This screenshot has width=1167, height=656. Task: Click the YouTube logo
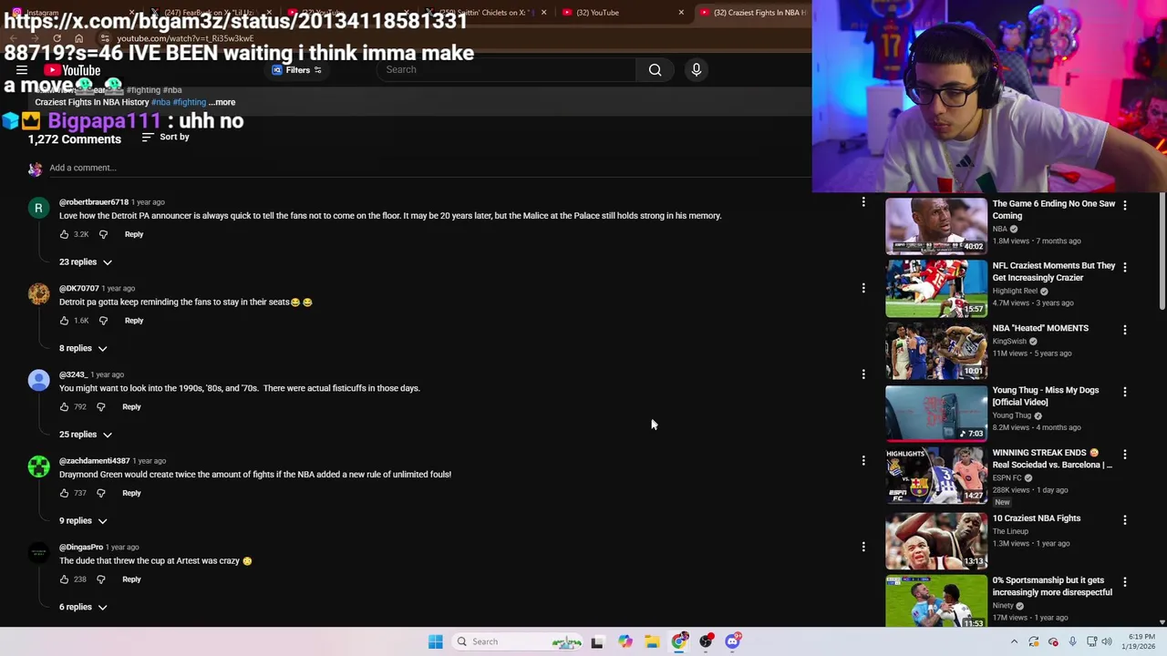point(72,70)
